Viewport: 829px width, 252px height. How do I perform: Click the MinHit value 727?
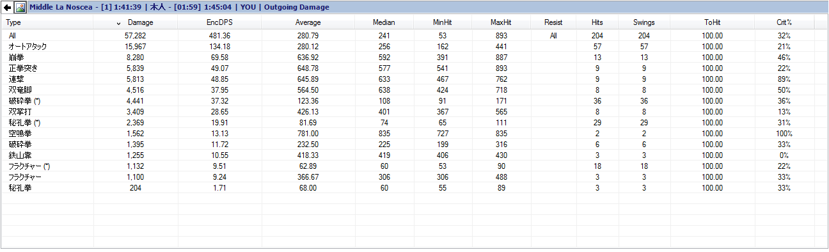[442, 134]
